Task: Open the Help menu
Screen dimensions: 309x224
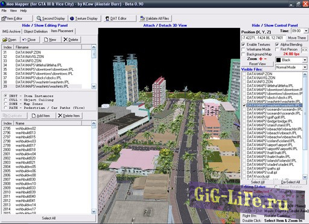Action: (x=24, y=11)
